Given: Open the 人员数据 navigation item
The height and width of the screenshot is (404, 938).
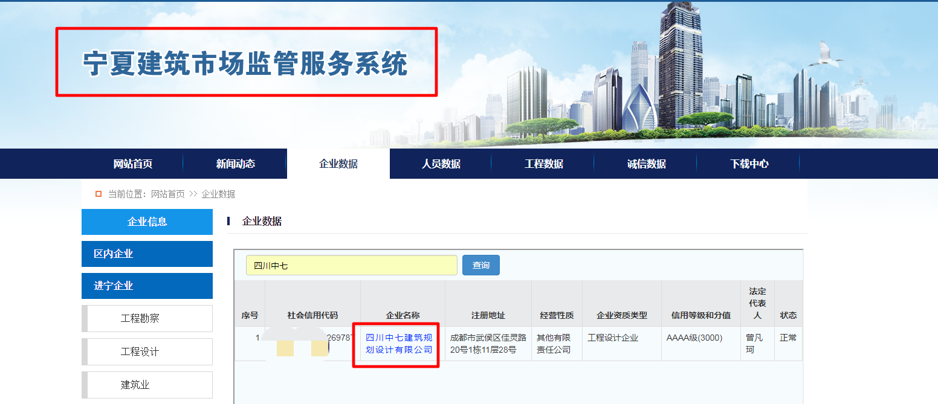Looking at the screenshot, I should click(x=441, y=164).
